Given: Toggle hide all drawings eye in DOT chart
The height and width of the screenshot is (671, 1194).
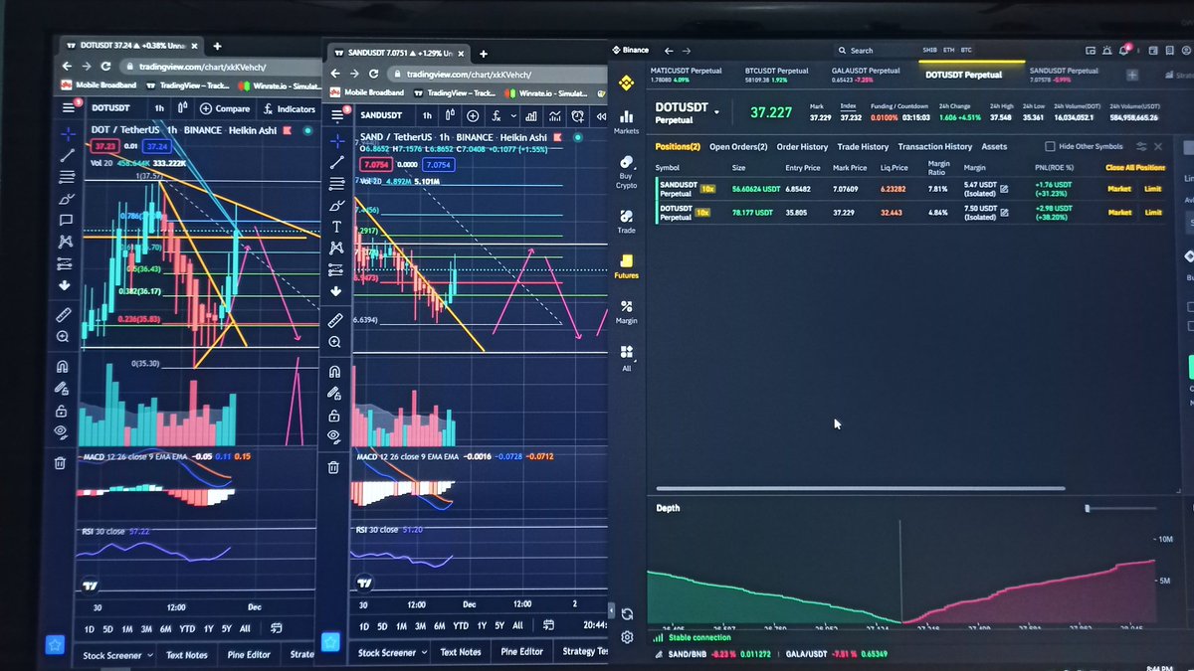Looking at the screenshot, I should click(62, 431).
